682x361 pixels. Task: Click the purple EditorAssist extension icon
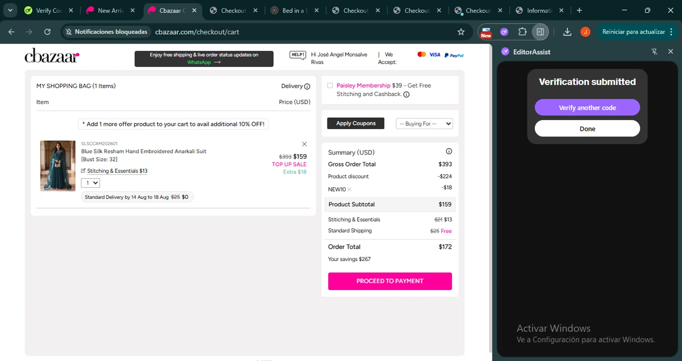tap(504, 32)
